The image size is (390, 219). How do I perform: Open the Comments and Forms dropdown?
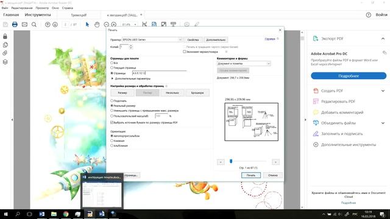[244, 63]
